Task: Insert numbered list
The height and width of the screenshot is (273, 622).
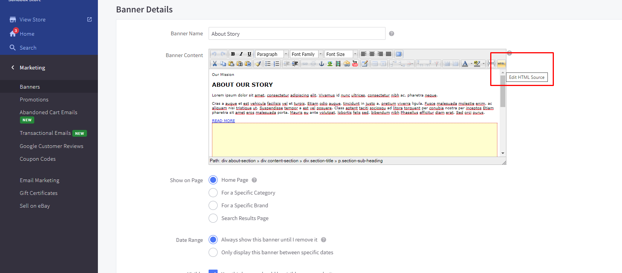Action: point(276,64)
